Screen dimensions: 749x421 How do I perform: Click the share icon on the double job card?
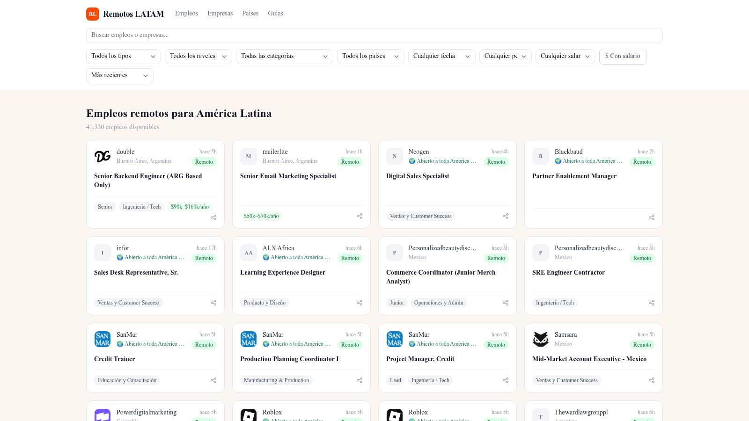(213, 218)
